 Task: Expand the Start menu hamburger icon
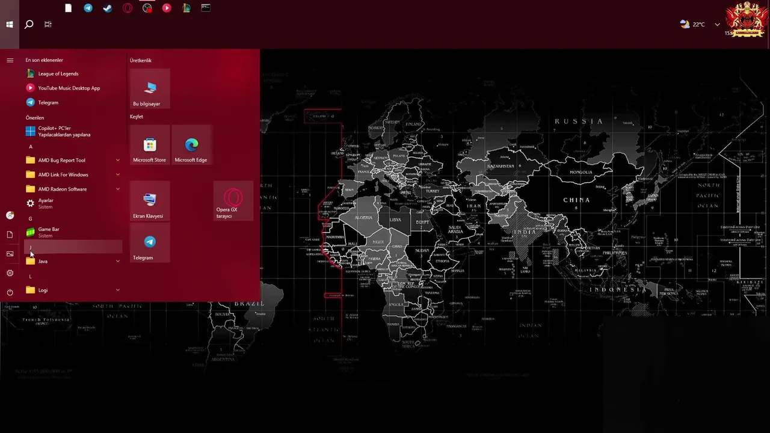click(x=10, y=60)
